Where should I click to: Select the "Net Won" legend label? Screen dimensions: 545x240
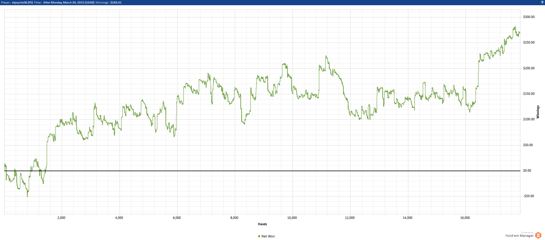click(x=268, y=236)
